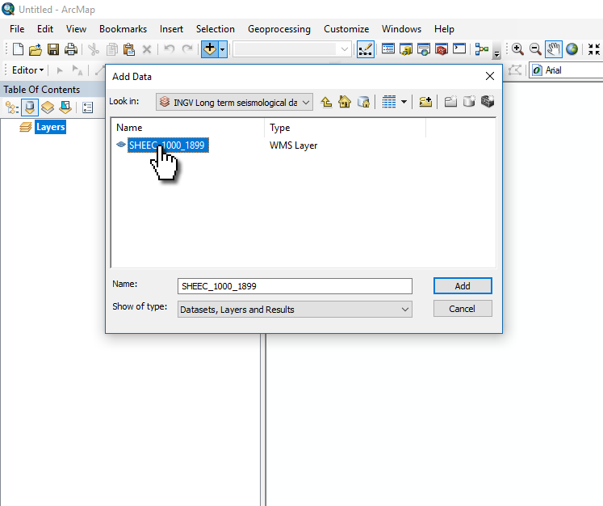Go to Home Folder icon
The width and height of the screenshot is (603, 506).
(345, 102)
